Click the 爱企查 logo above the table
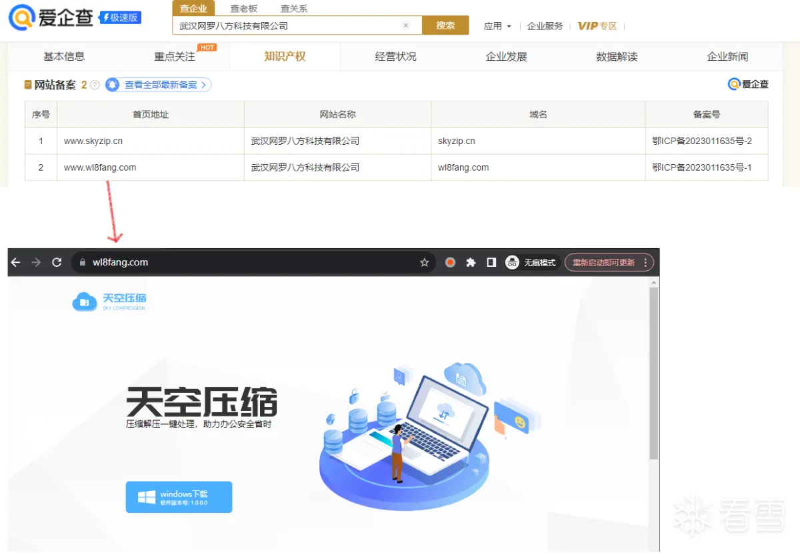 coord(748,84)
